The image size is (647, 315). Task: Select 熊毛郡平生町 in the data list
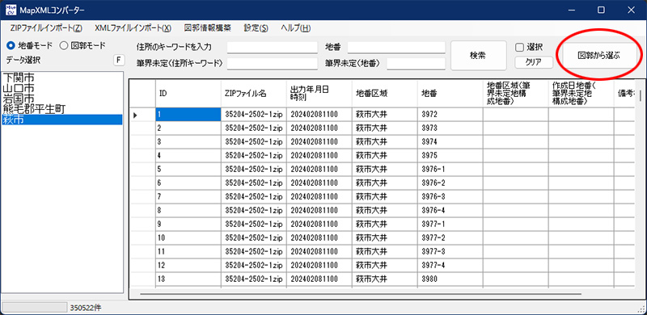coord(62,109)
